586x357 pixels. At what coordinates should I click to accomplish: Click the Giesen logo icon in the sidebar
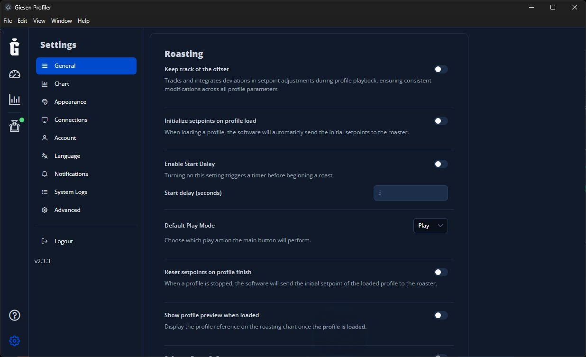(x=15, y=46)
